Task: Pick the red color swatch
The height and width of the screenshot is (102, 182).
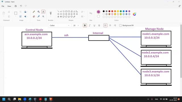Action: click(x=112, y=11)
